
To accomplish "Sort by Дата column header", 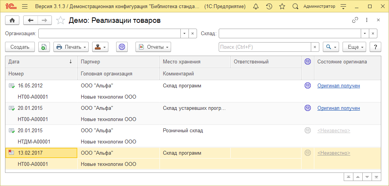I will [41, 62].
